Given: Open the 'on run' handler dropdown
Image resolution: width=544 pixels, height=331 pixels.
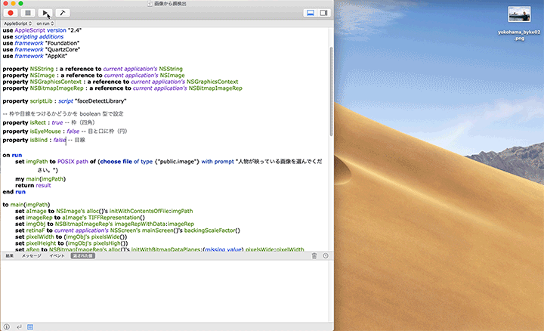Looking at the screenshot, I should [x=45, y=23].
